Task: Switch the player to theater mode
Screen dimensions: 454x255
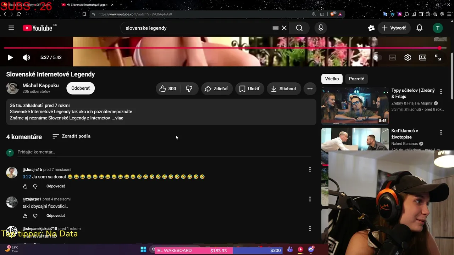Action: click(x=423, y=57)
